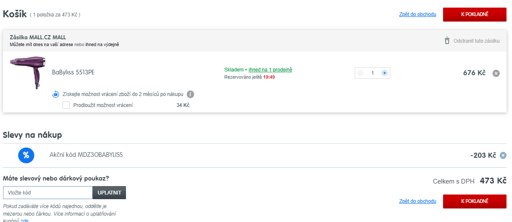This screenshot has height=222, width=512.
Task: Click 'Odstranit tuto zásilku' text
Action: click(x=476, y=41)
